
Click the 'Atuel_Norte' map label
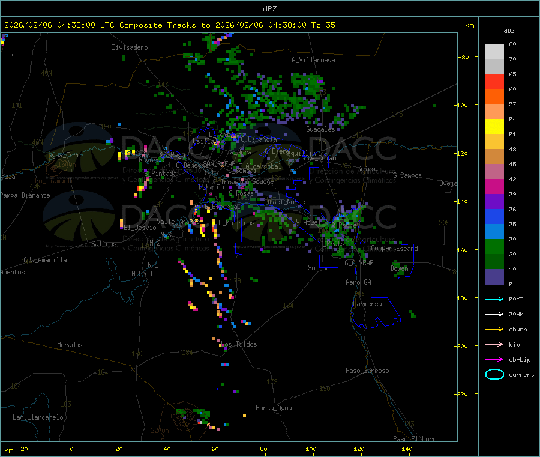[x=285, y=202]
